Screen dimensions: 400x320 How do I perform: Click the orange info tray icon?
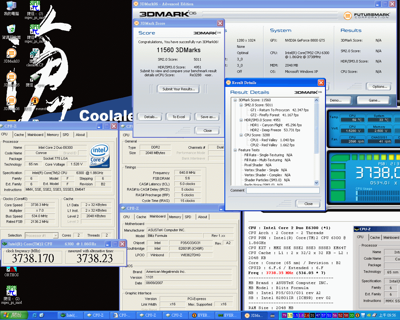[357, 315]
